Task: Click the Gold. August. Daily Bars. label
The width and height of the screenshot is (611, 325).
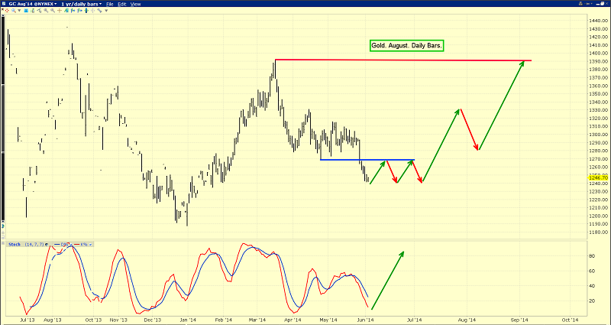Action: (x=406, y=46)
